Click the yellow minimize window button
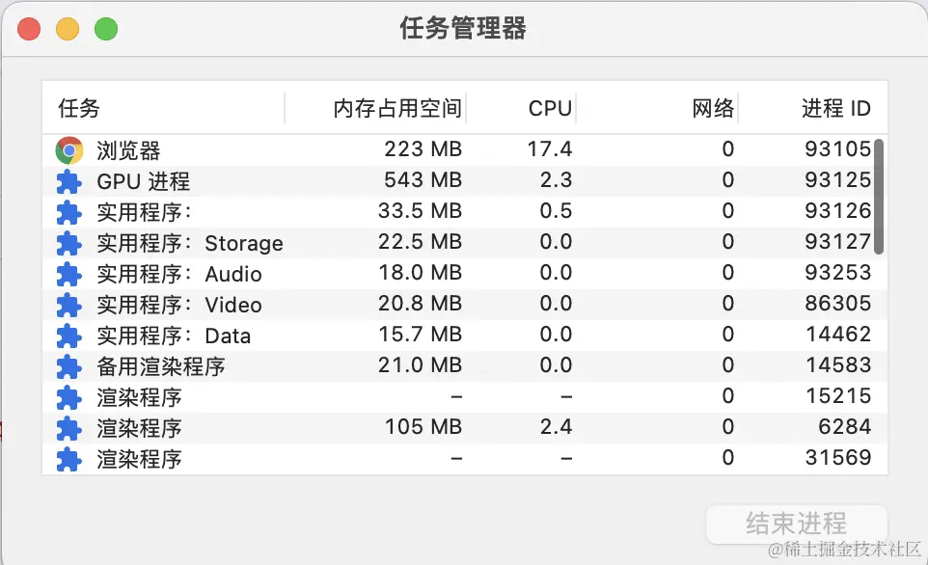Screen dimensions: 928x565 click(x=68, y=29)
